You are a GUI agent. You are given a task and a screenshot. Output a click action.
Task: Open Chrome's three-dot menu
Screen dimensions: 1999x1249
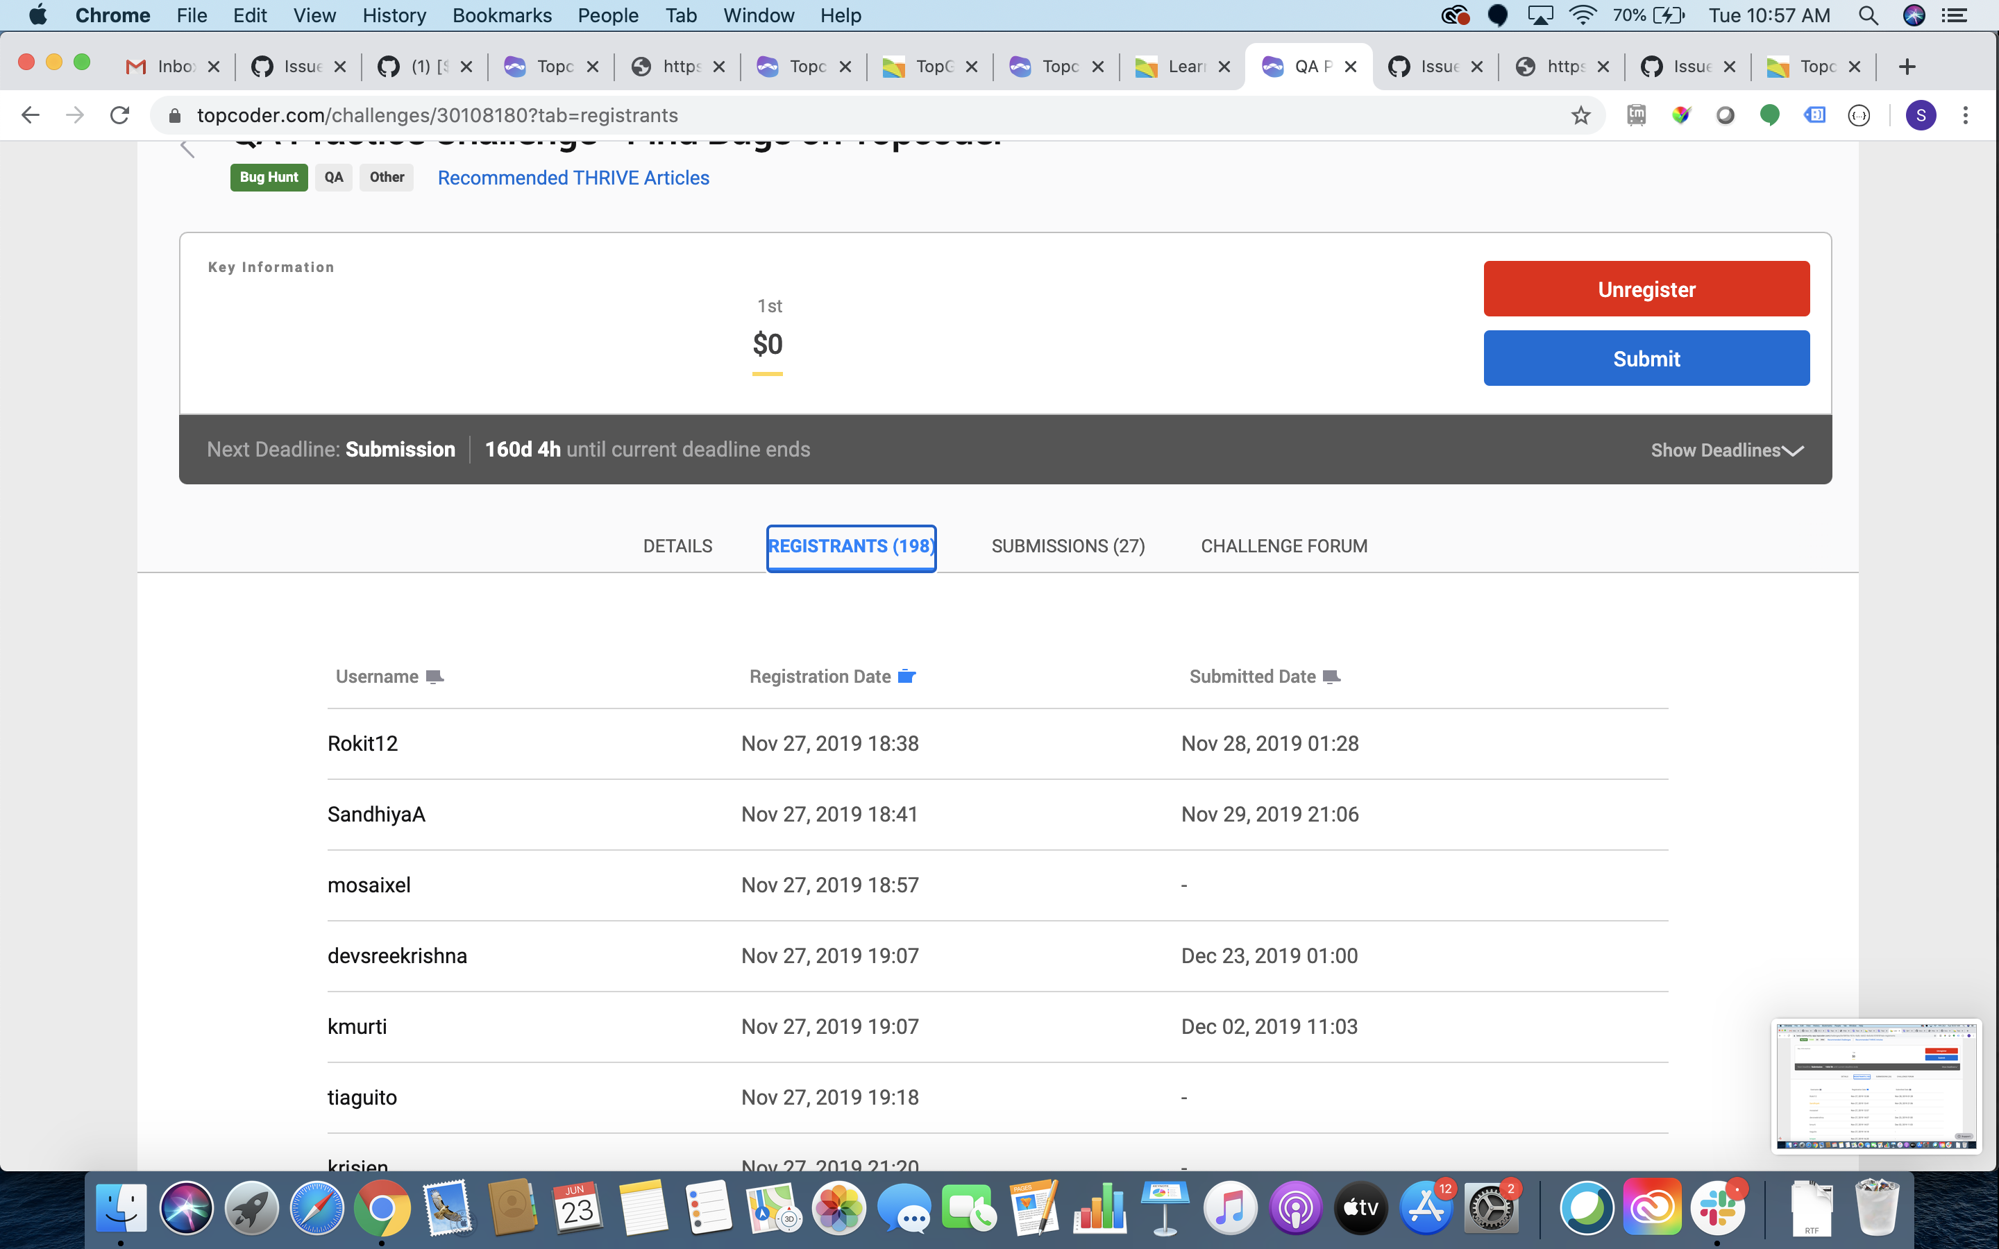click(x=1965, y=116)
